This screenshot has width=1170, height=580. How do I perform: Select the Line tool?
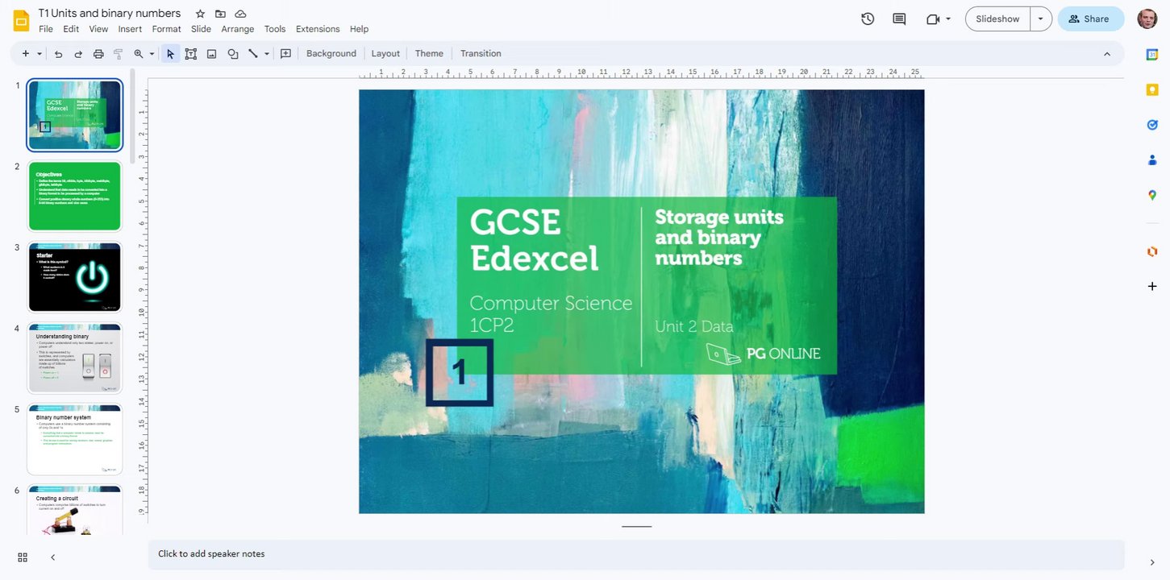pyautogui.click(x=253, y=54)
